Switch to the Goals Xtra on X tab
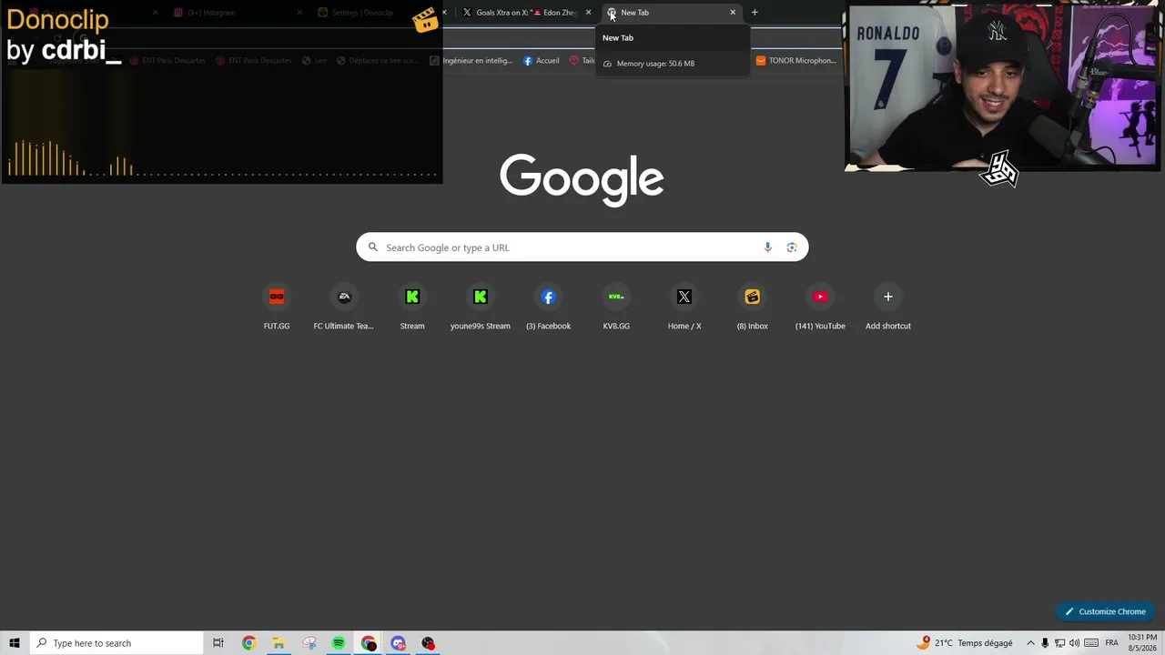Viewport: 1165px width, 655px height. [x=526, y=13]
